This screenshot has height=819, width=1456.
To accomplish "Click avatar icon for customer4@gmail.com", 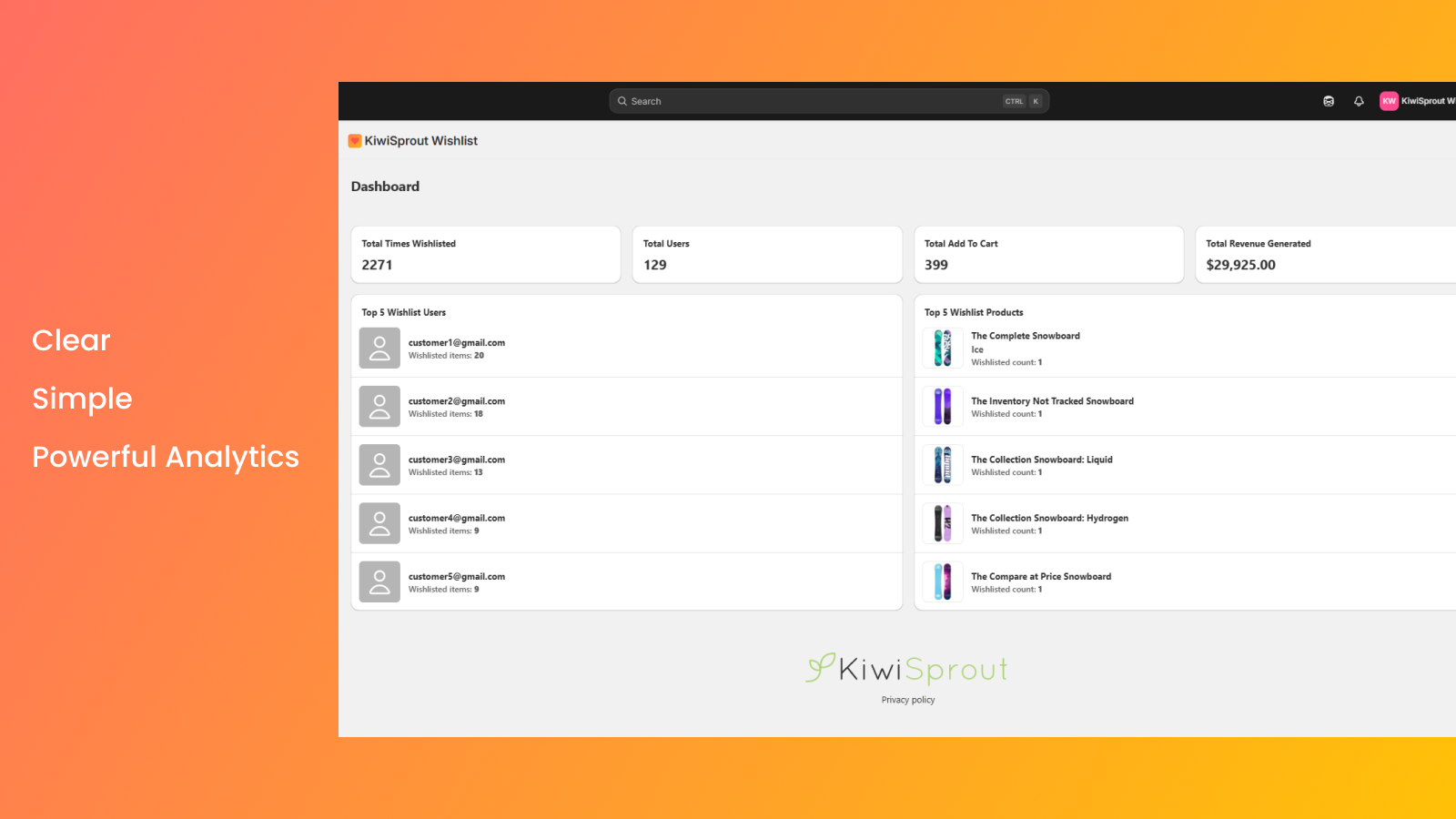I will [x=379, y=523].
